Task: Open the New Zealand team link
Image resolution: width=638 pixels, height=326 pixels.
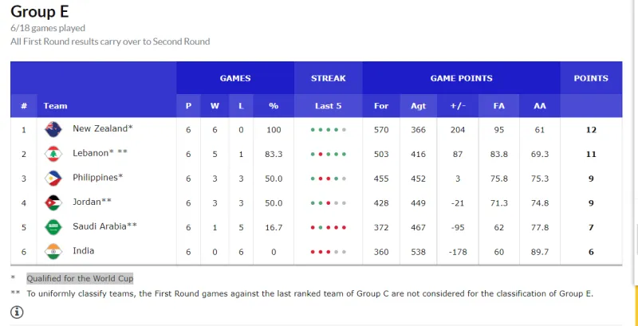Action: 102,128
